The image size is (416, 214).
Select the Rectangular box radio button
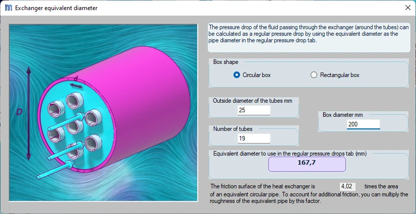coord(314,75)
